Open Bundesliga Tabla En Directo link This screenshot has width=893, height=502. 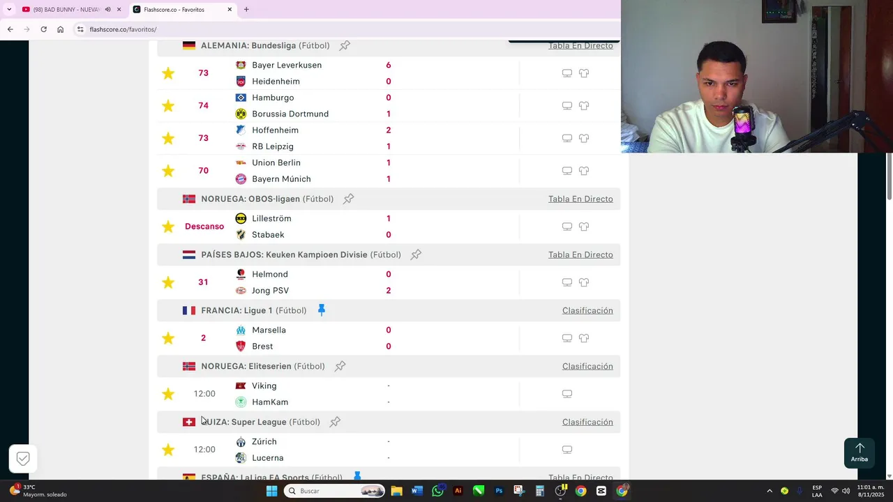coord(580,45)
